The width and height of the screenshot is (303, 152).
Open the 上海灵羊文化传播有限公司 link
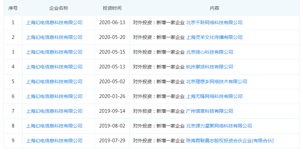[214, 37]
